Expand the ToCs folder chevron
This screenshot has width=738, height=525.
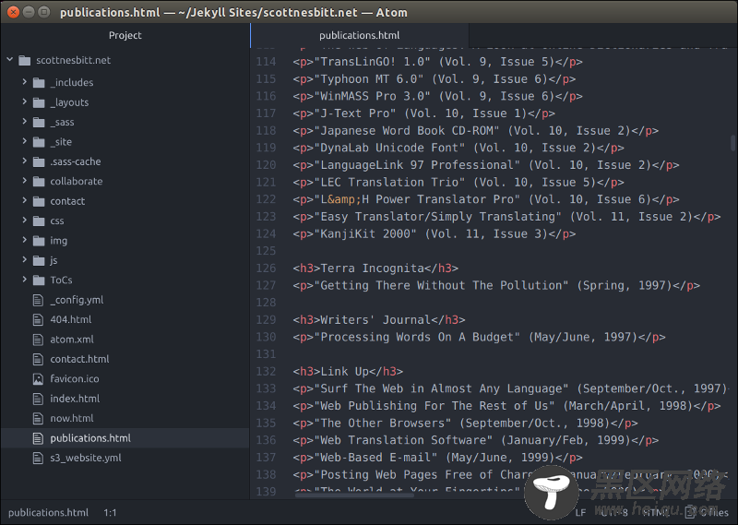click(x=25, y=280)
